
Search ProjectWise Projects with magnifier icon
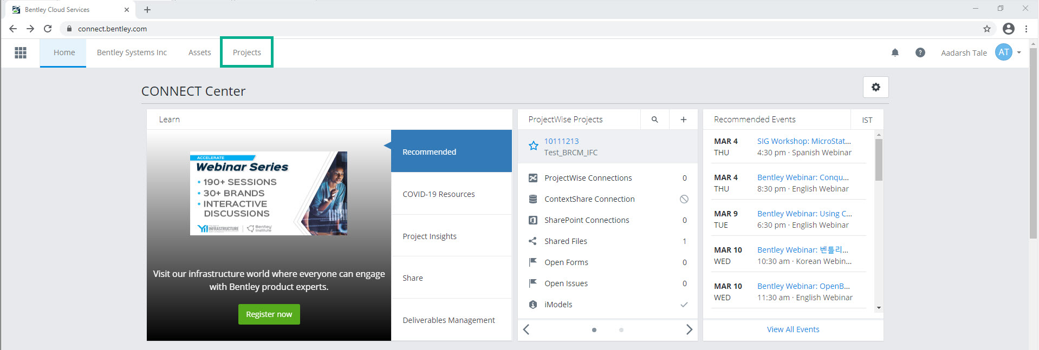(654, 120)
